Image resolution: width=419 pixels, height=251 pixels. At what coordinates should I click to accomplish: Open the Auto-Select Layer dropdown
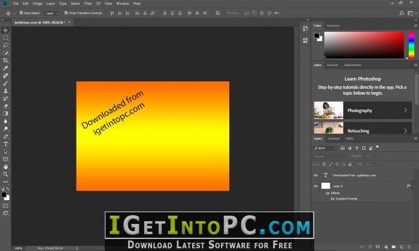[x=52, y=13]
